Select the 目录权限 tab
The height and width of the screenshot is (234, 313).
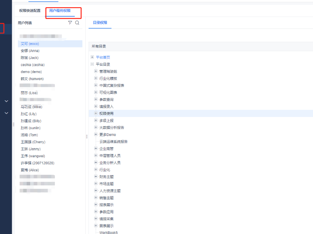(100, 23)
